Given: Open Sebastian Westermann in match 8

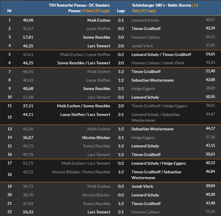Looking at the screenshot, I should 153,80.
